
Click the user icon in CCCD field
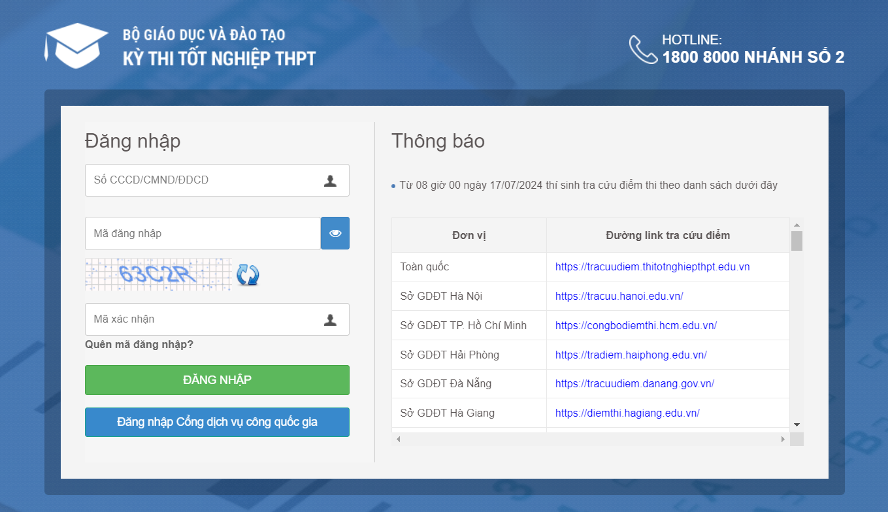pyautogui.click(x=330, y=181)
